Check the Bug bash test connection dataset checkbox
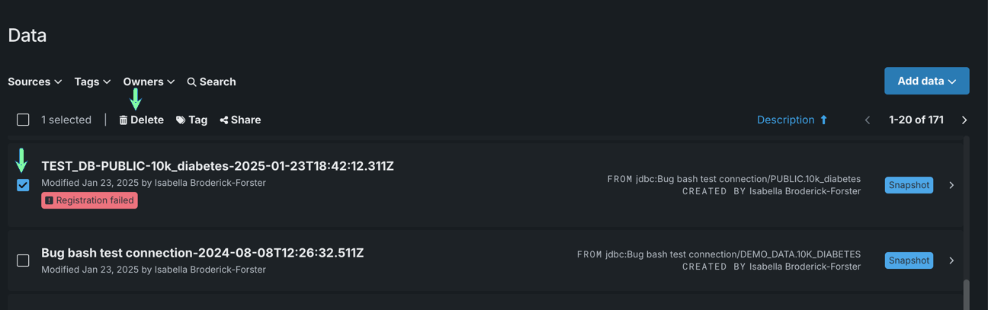Screen dimensions: 988x310 [23, 260]
